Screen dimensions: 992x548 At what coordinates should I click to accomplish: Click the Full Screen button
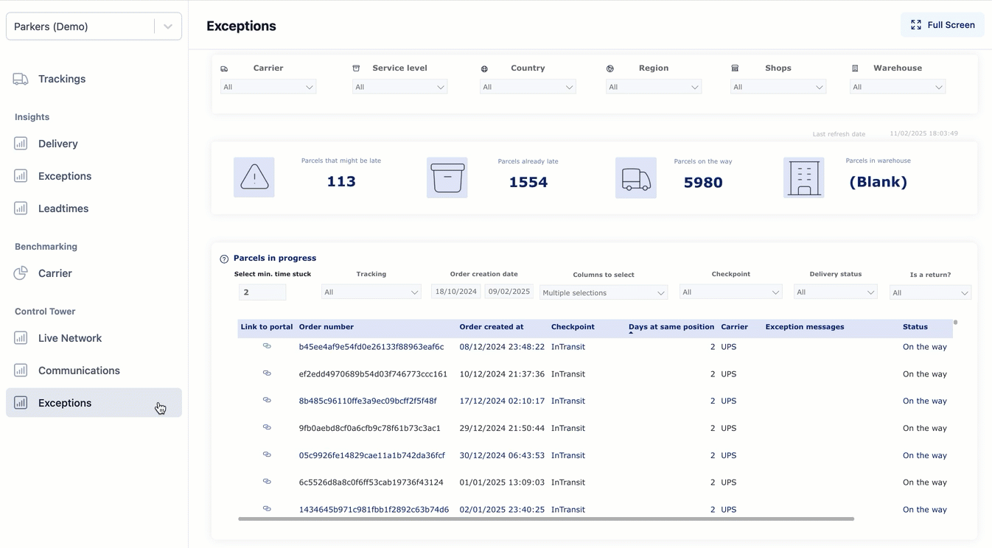pyautogui.click(x=942, y=24)
